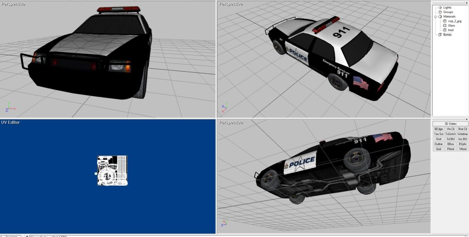Click the Glass material icon
469x237 pixels.
coord(445,26)
